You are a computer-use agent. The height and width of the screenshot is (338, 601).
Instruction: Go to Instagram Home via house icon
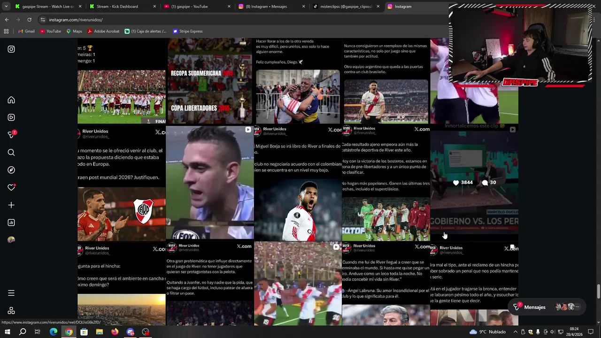pos(11,100)
